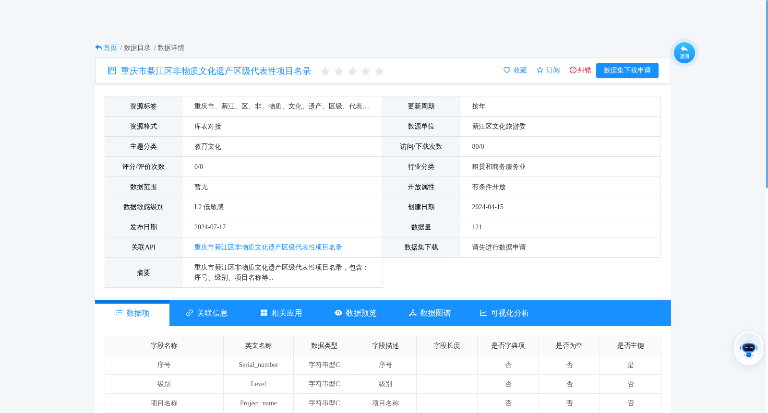This screenshot has height=413, width=768.
Task: Rate the dataset three stars
Action: click(x=352, y=71)
